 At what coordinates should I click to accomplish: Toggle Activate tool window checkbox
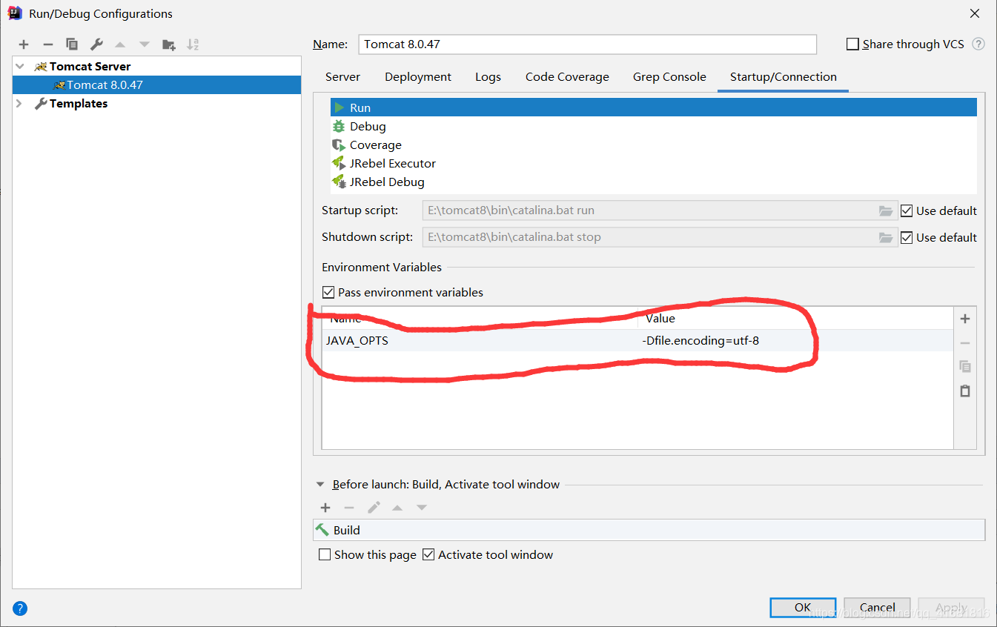[428, 555]
